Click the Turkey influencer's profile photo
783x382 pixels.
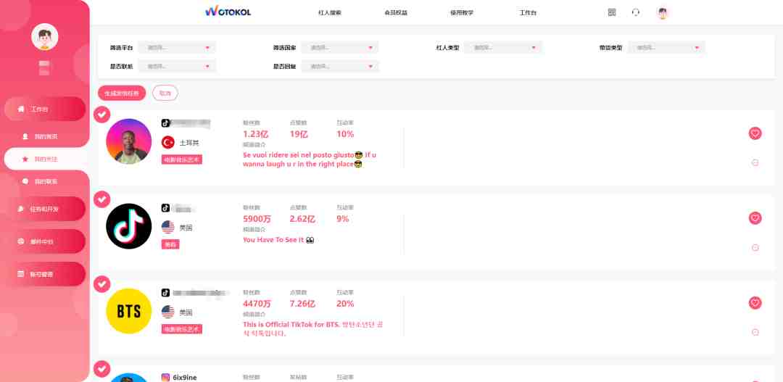129,141
